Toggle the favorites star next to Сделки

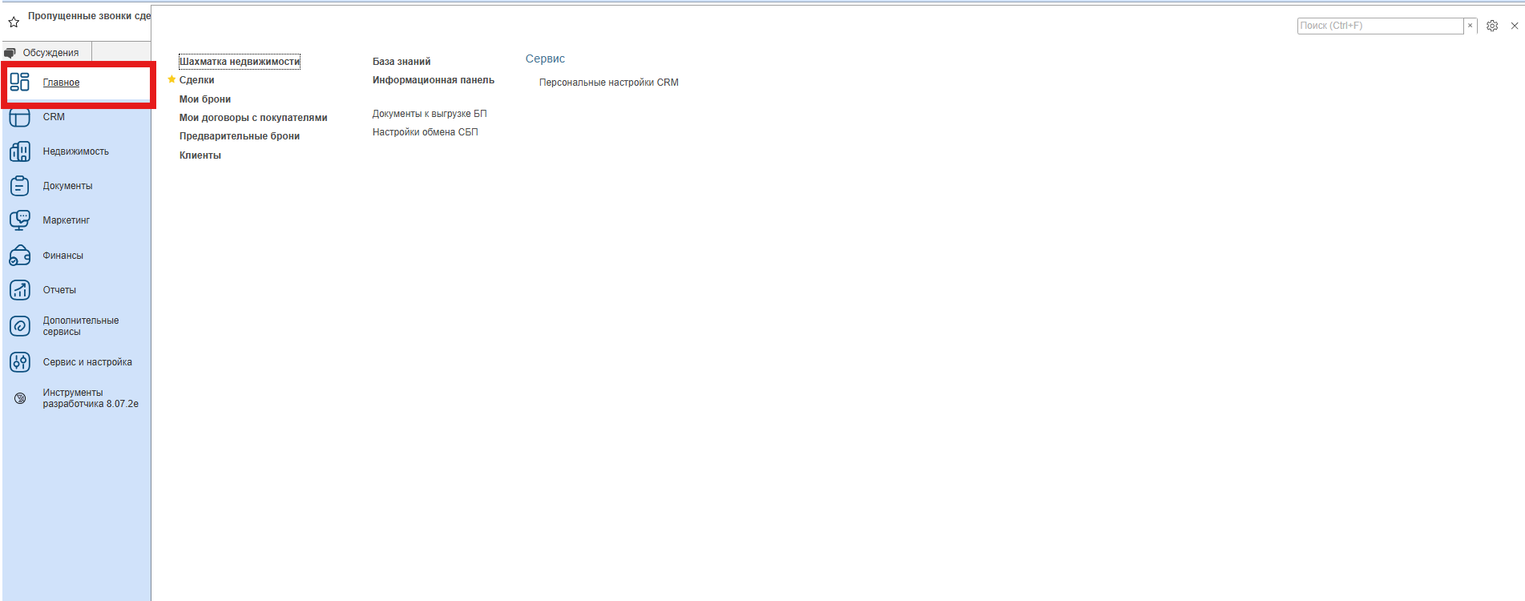tap(171, 80)
